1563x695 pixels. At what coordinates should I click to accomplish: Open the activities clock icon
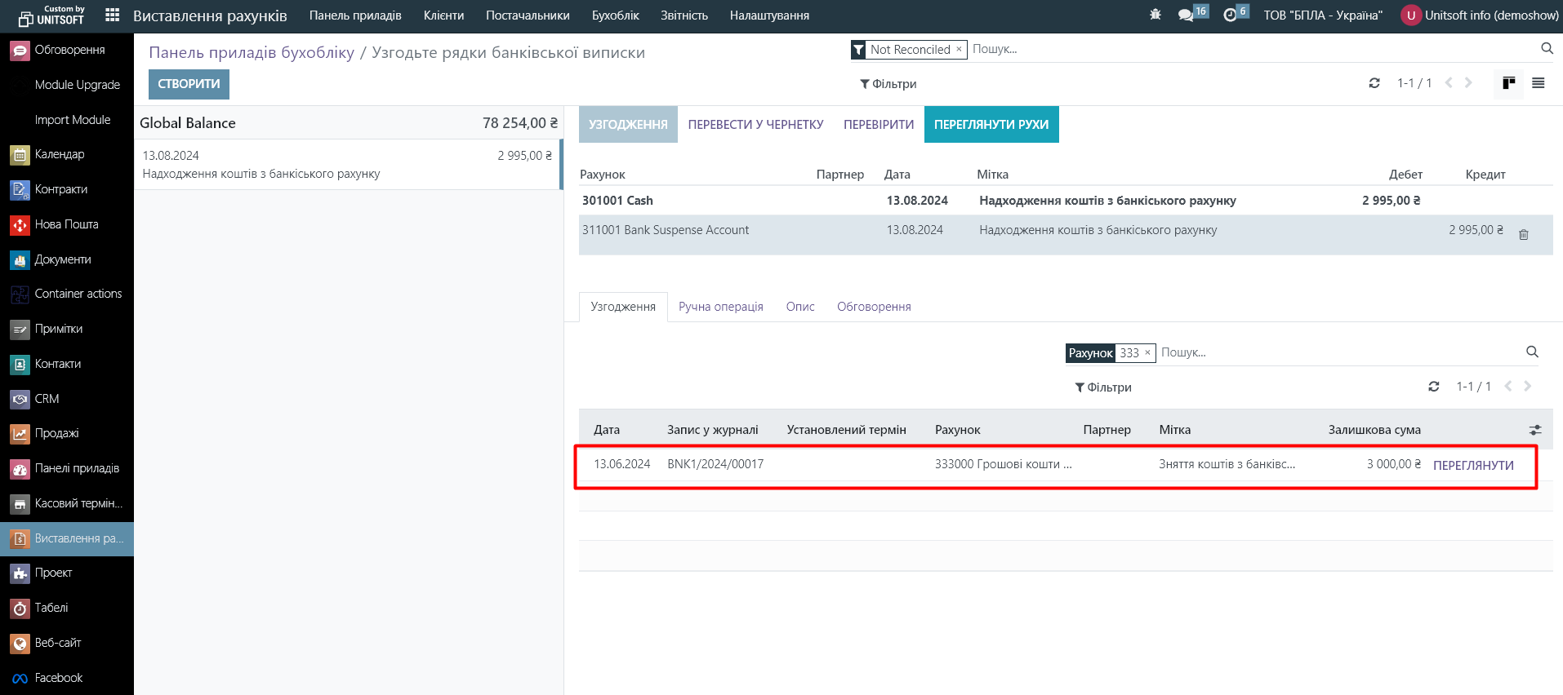tap(1230, 15)
